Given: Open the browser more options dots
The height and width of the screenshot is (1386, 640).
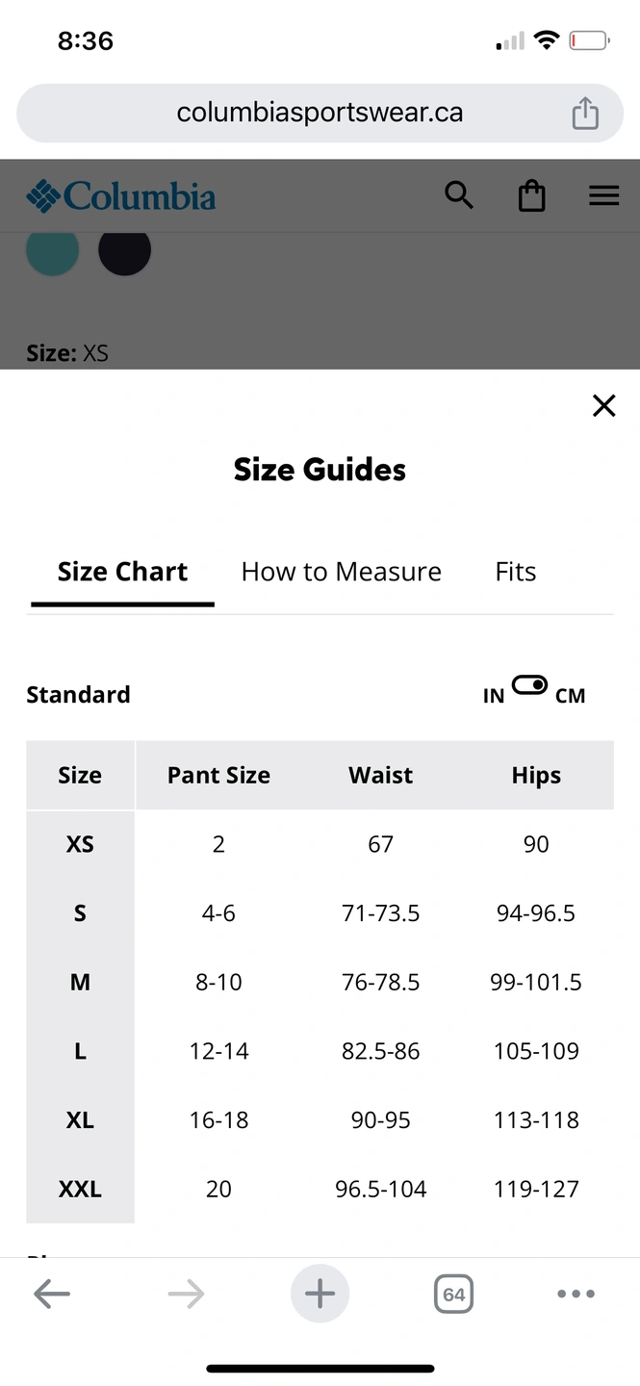Looking at the screenshot, I should coord(576,1295).
